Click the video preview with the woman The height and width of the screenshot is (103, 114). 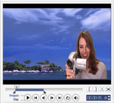click(57, 44)
